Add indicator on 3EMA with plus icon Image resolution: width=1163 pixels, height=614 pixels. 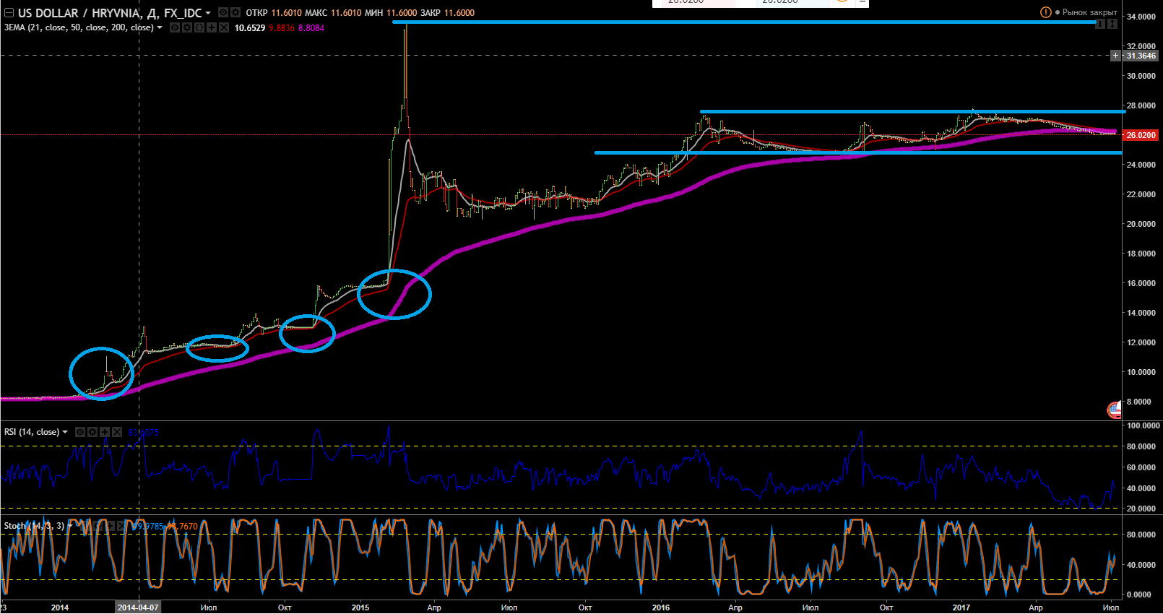pyautogui.click(x=212, y=27)
